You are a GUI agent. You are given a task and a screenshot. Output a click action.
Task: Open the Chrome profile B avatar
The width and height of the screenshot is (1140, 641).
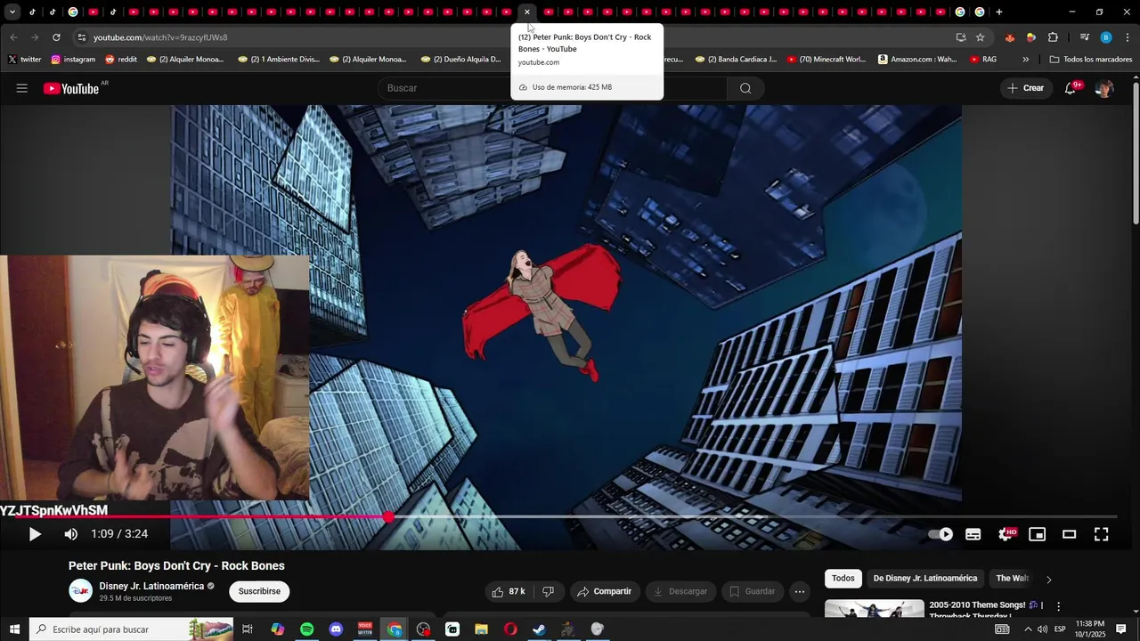click(1106, 37)
